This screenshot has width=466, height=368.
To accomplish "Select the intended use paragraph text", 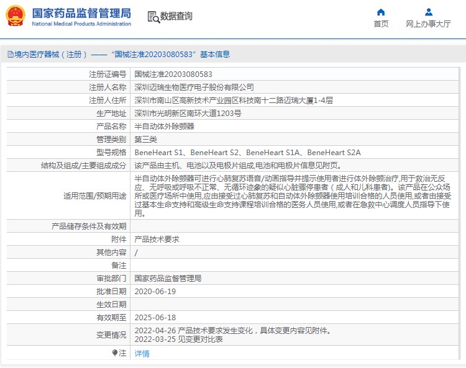I will tap(293, 196).
